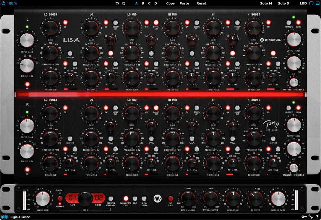The width and height of the screenshot is (321, 220).
Task: Click the Random Channel button
Action: pos(111,198)
